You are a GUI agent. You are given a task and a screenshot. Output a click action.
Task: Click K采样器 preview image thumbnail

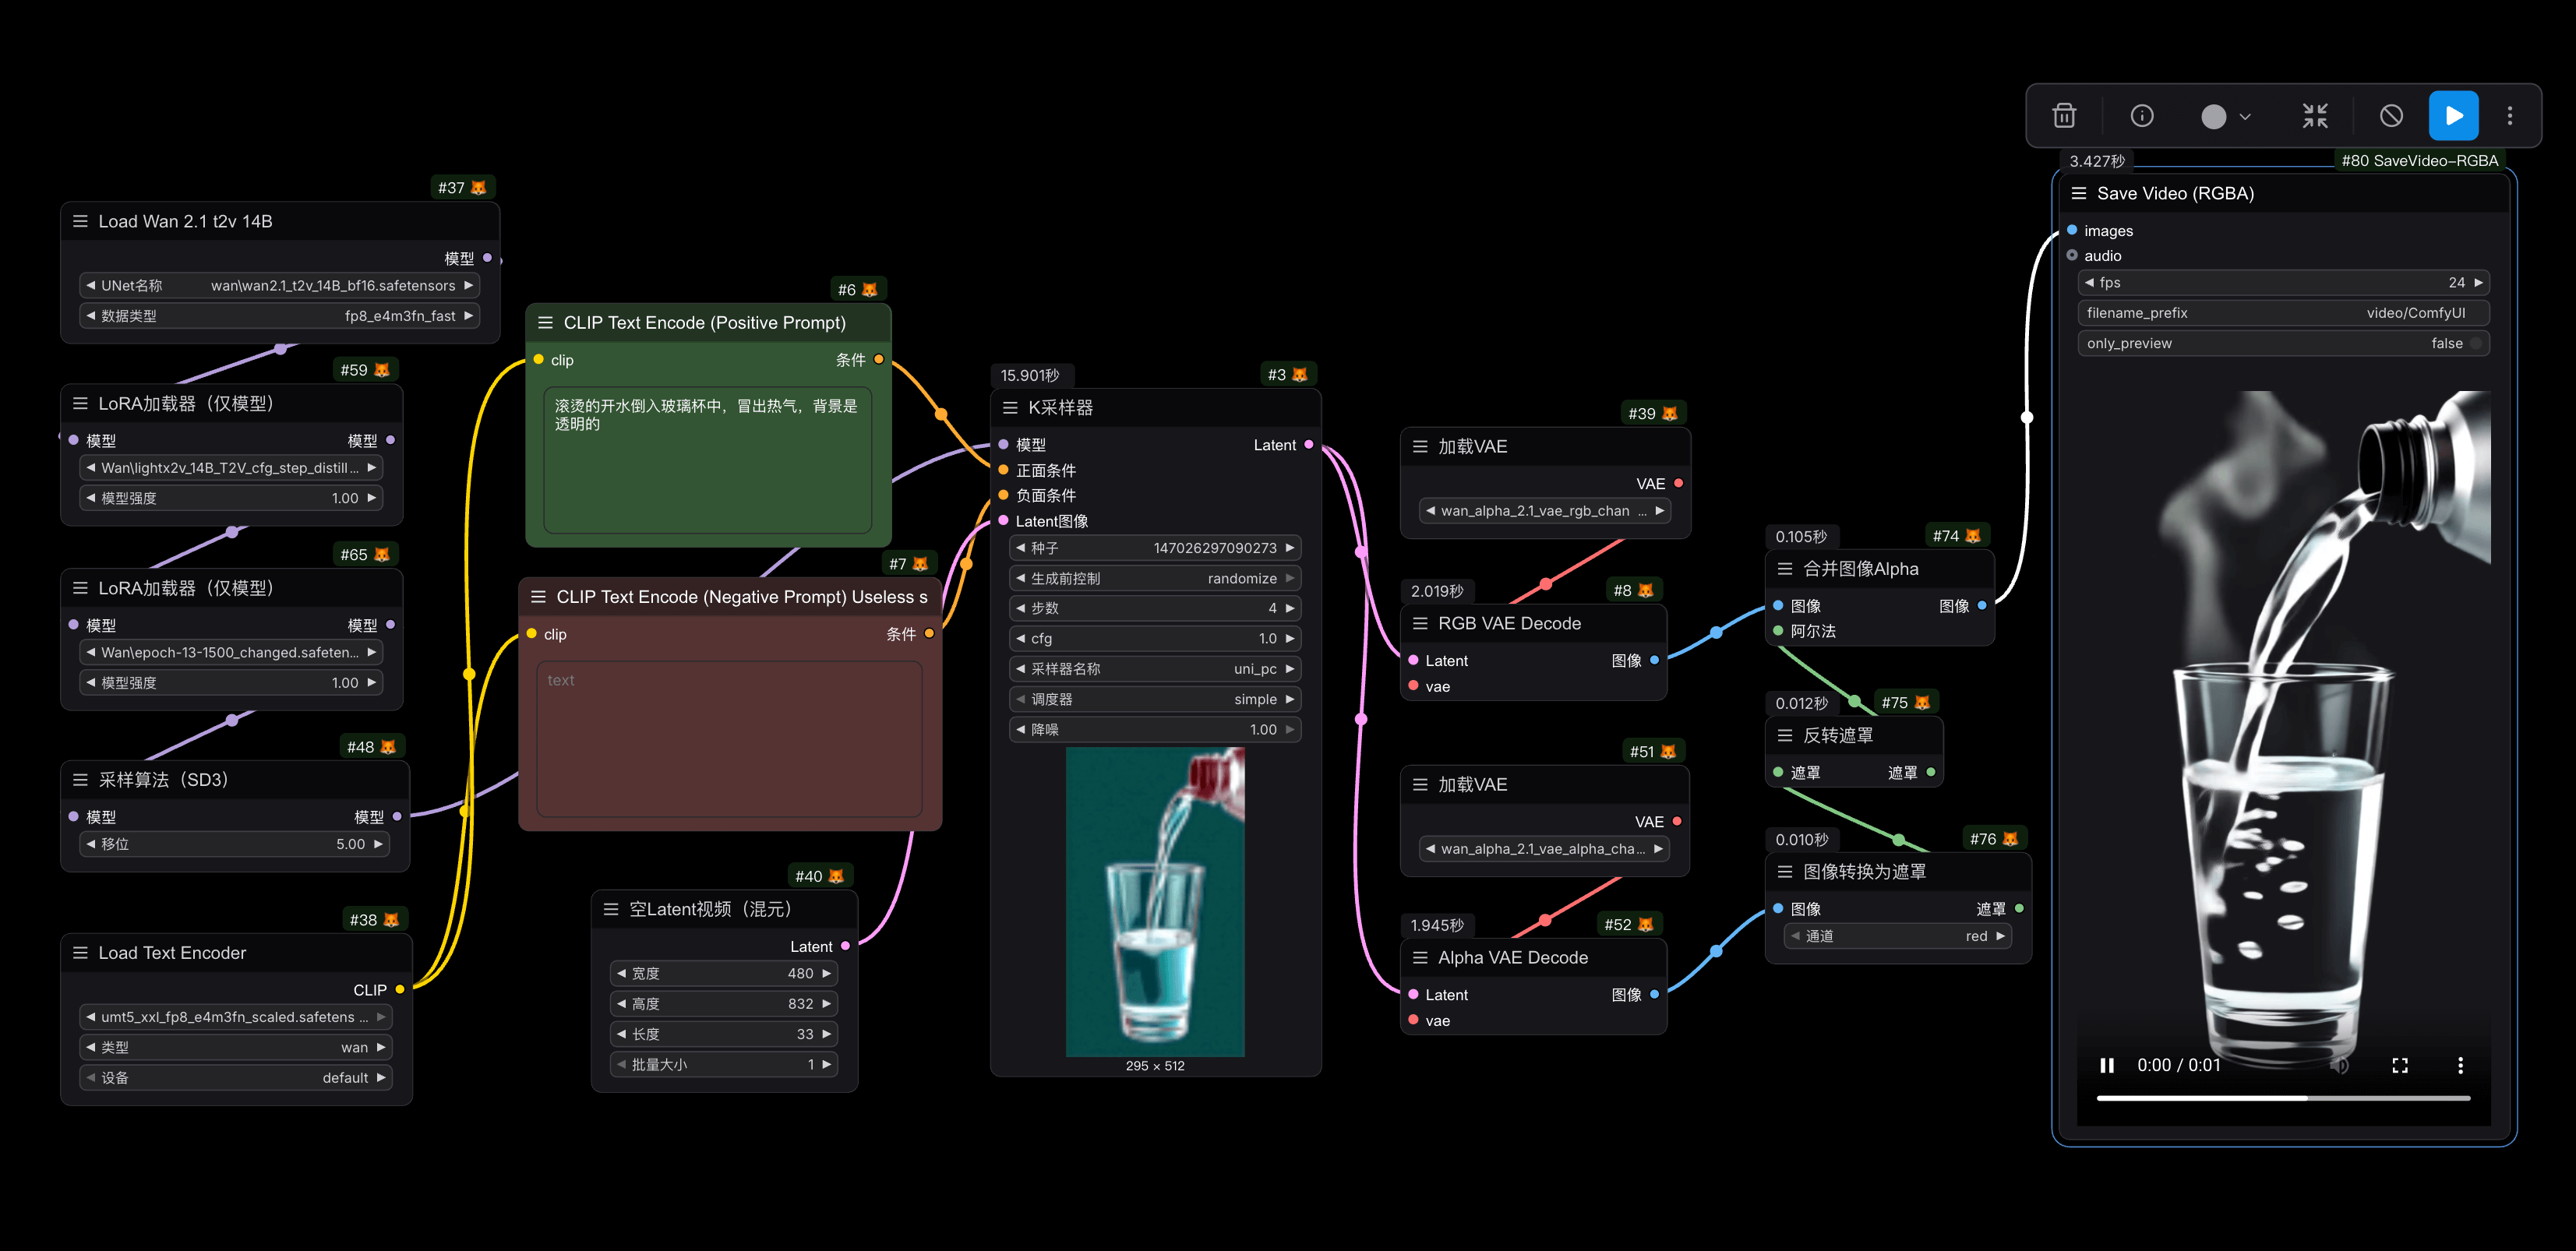[x=1155, y=902]
